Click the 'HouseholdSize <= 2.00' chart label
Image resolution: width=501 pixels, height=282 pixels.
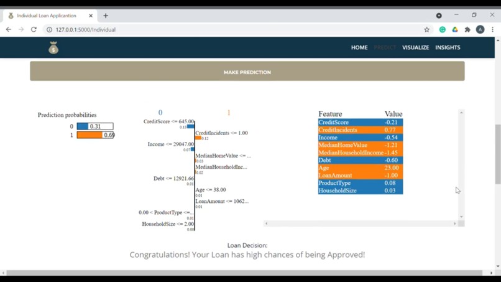[168, 224]
